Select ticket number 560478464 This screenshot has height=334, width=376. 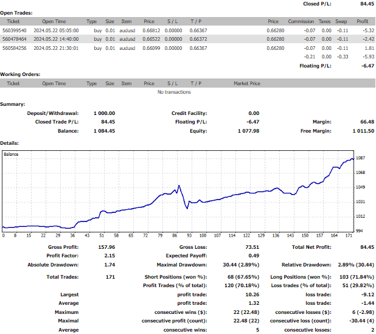click(15, 39)
